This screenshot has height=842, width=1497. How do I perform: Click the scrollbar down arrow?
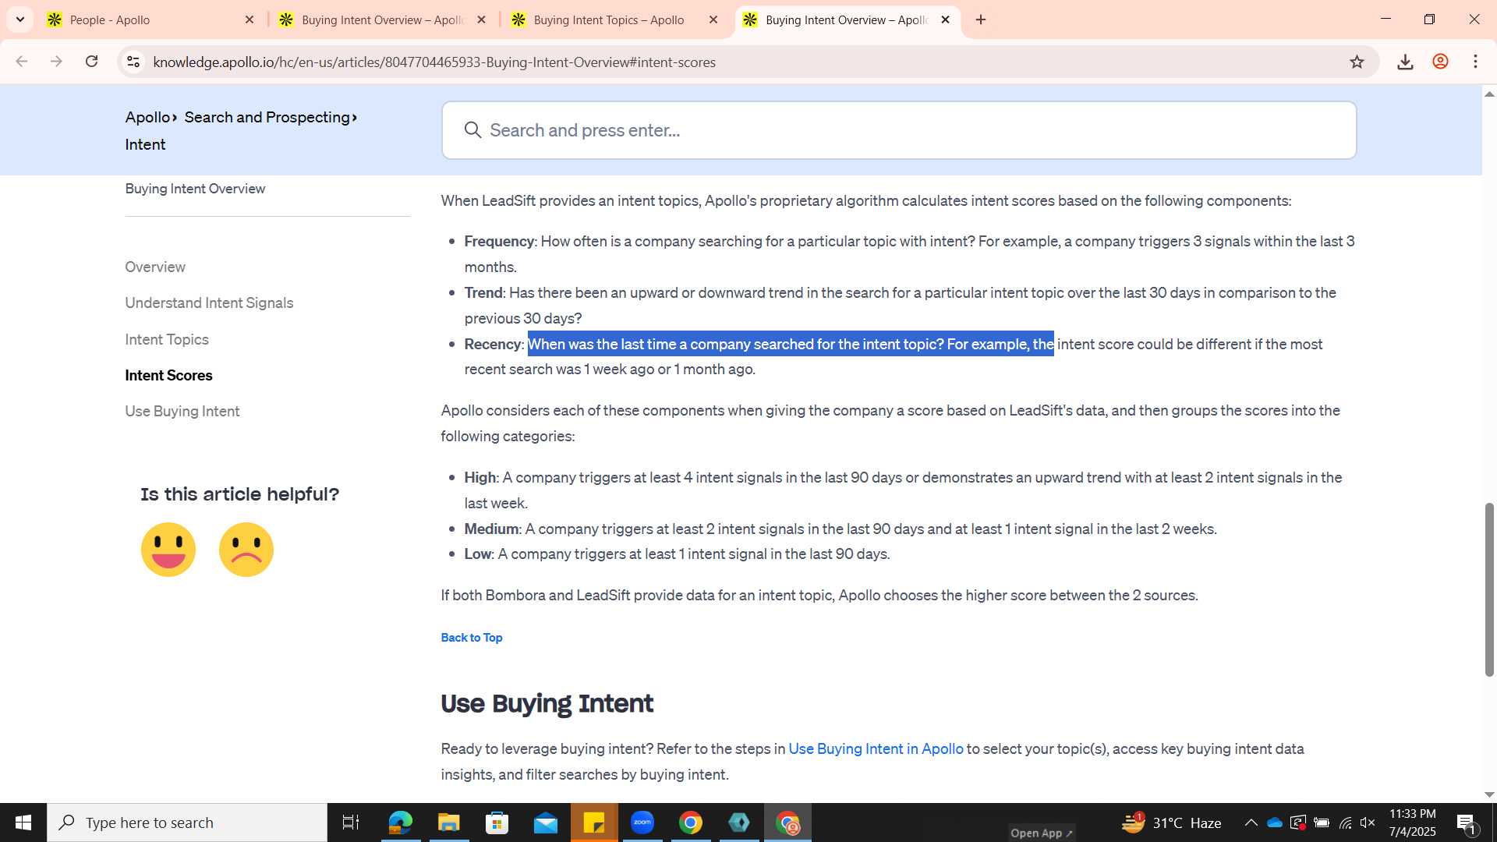point(1489,794)
